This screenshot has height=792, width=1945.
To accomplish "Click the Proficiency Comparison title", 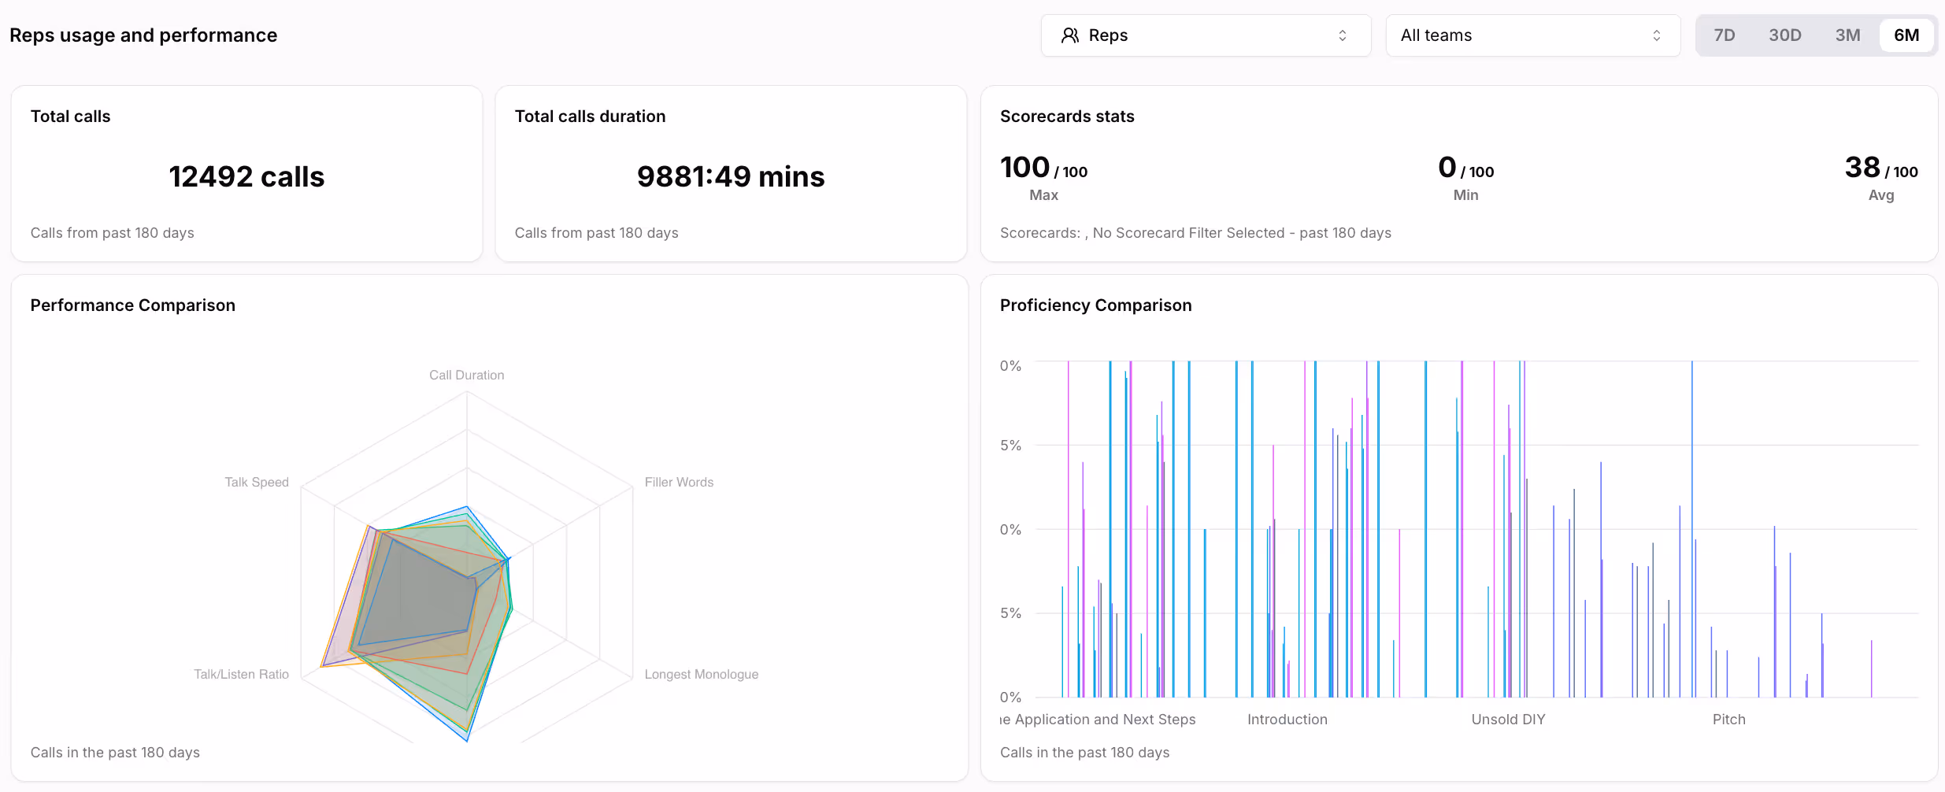I will coord(1095,305).
